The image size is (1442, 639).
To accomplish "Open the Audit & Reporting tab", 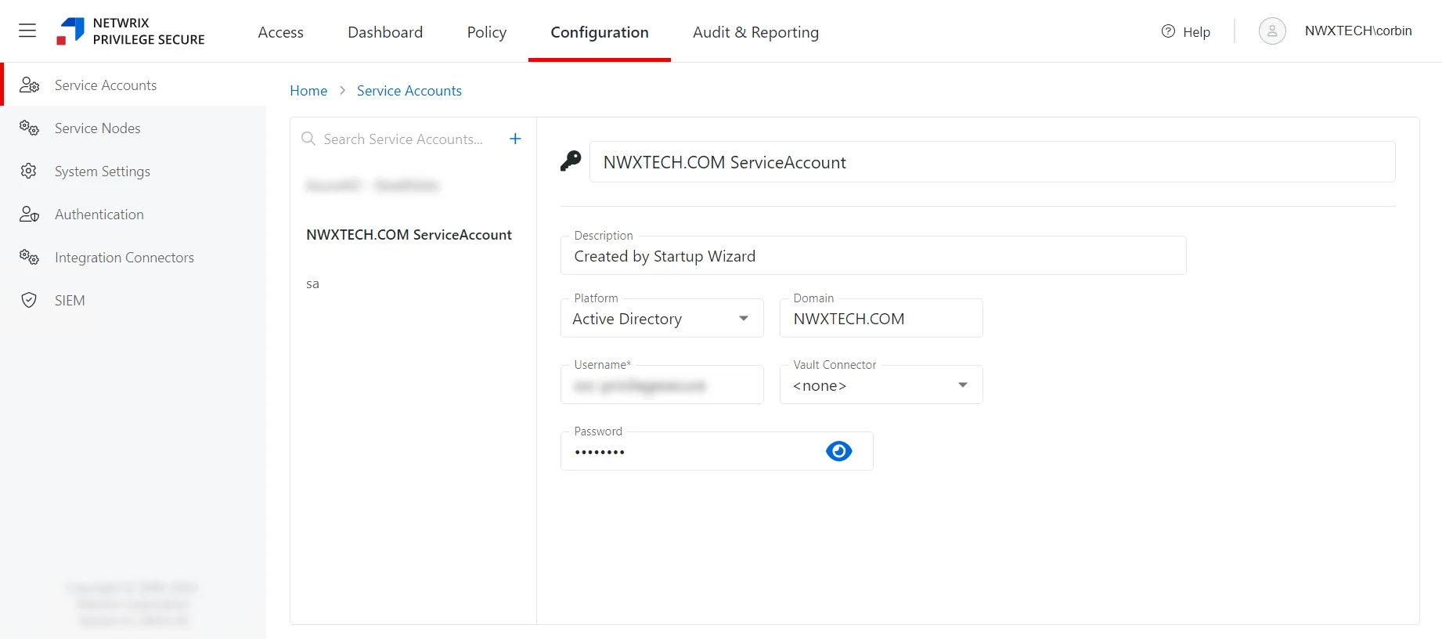I will [x=755, y=32].
